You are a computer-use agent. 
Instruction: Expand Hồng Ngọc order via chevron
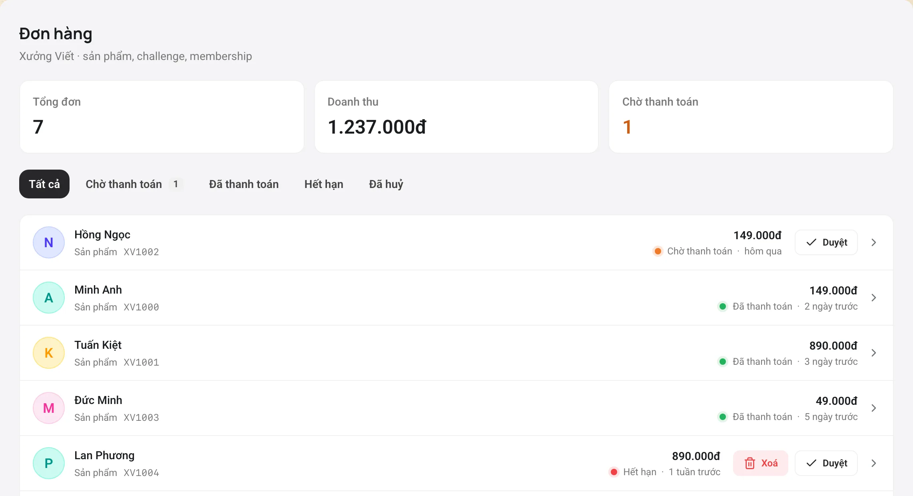pyautogui.click(x=874, y=242)
